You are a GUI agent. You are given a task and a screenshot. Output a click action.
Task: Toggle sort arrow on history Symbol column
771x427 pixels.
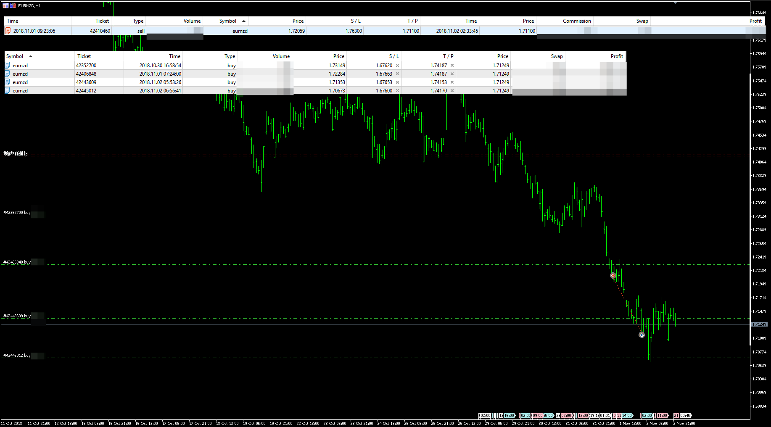pyautogui.click(x=244, y=21)
